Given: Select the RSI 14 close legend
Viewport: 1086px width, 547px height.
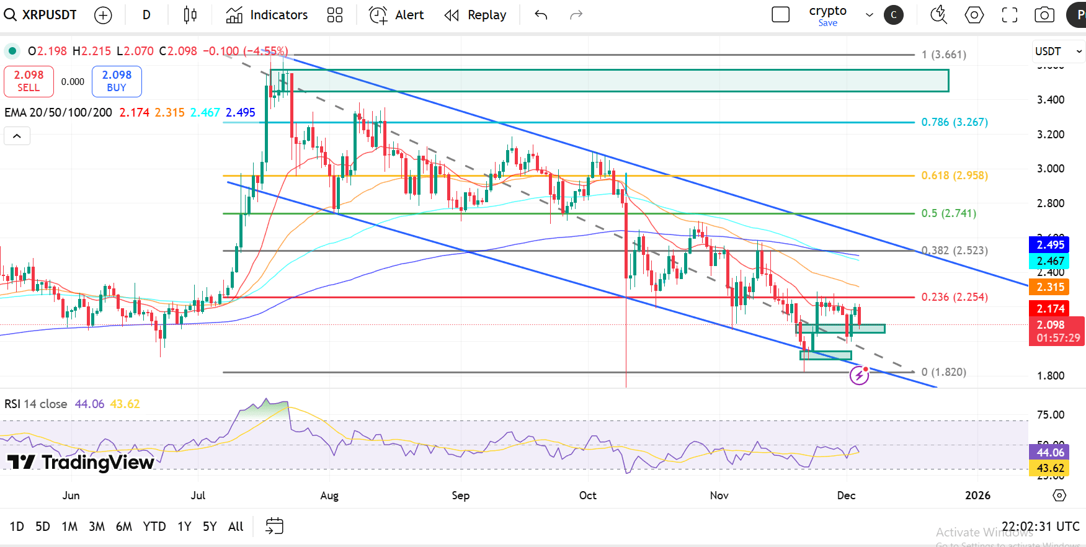Looking at the screenshot, I should click(36, 404).
